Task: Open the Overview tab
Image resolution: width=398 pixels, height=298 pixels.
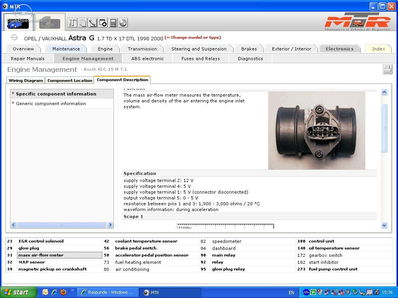Action: [23, 49]
